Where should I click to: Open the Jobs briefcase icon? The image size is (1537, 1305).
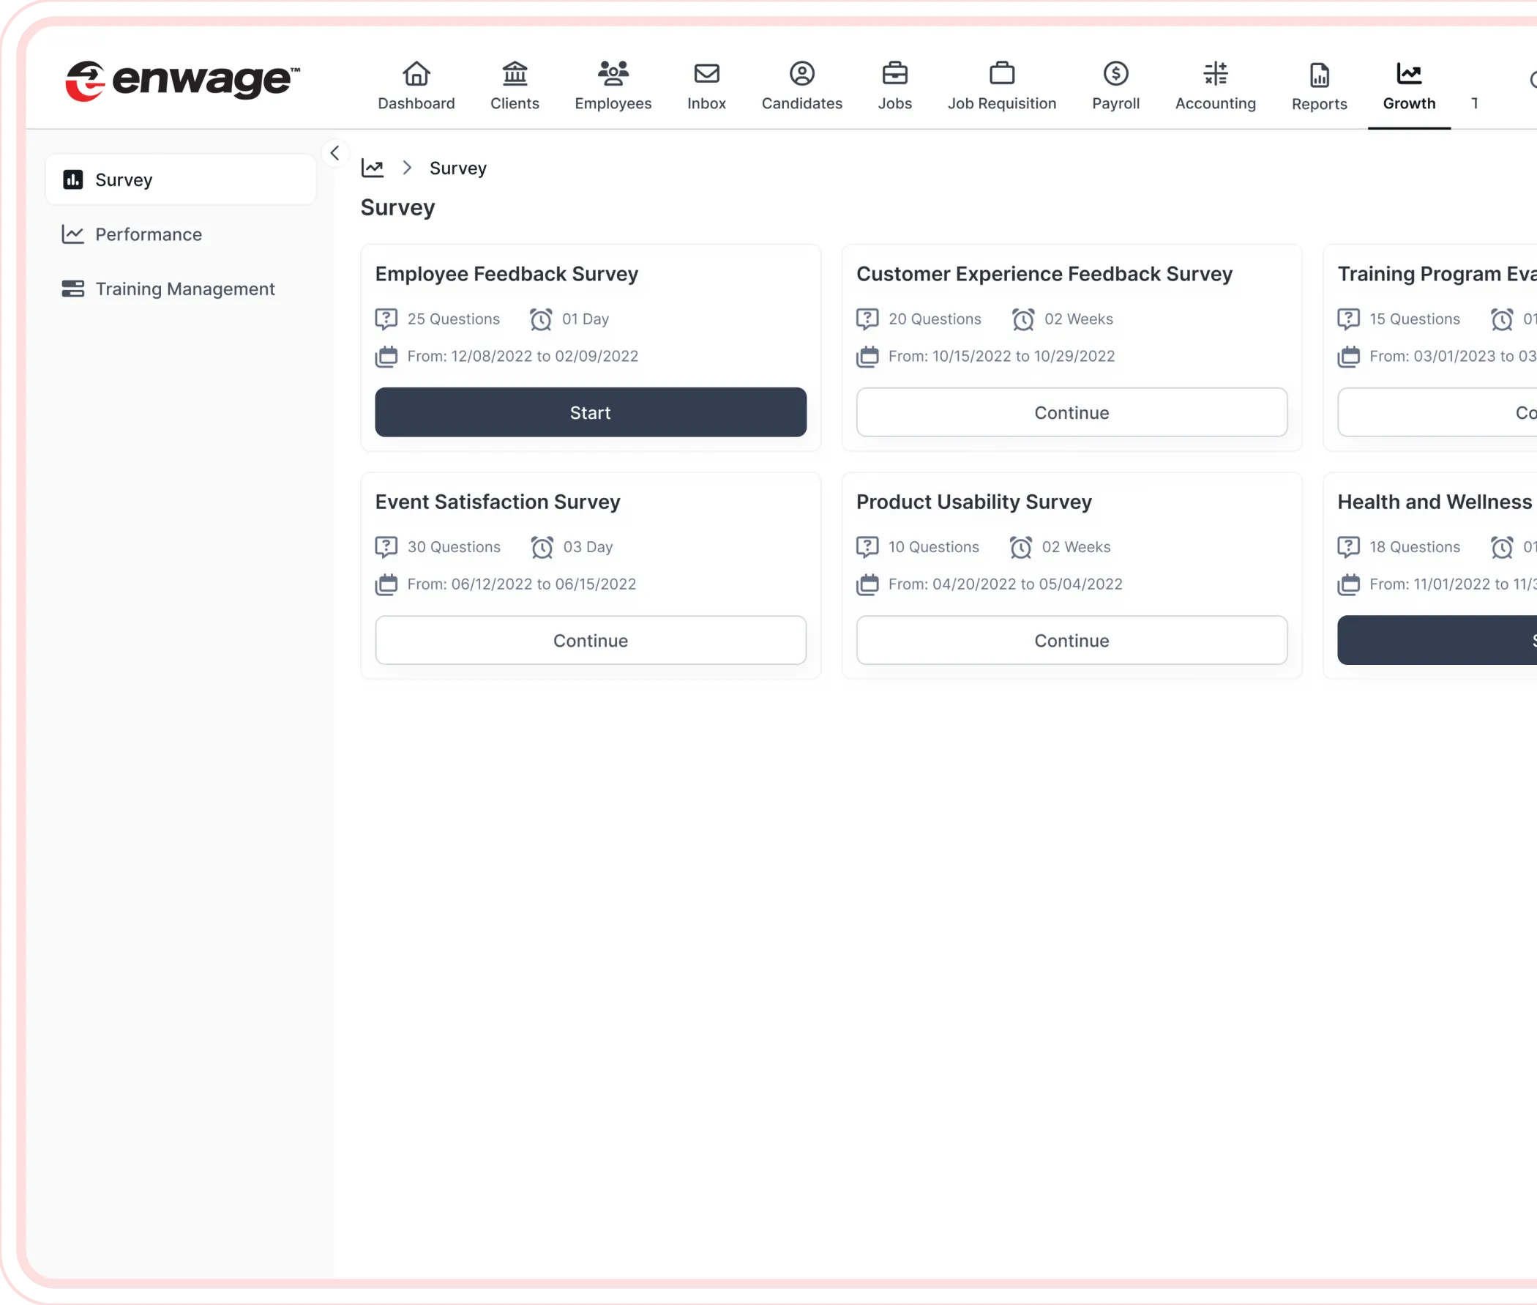point(894,74)
